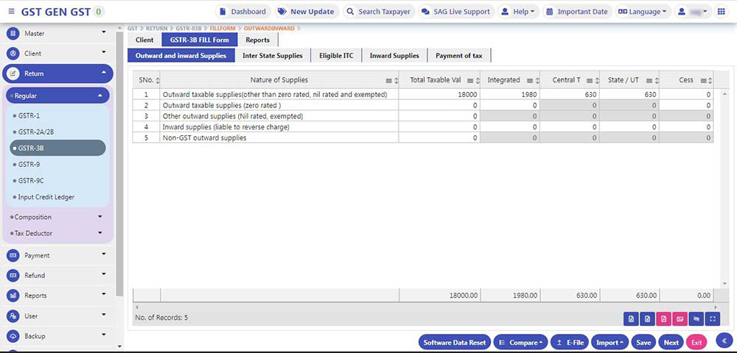Open the Import dropdown button
The width and height of the screenshot is (737, 353).
pyautogui.click(x=611, y=342)
